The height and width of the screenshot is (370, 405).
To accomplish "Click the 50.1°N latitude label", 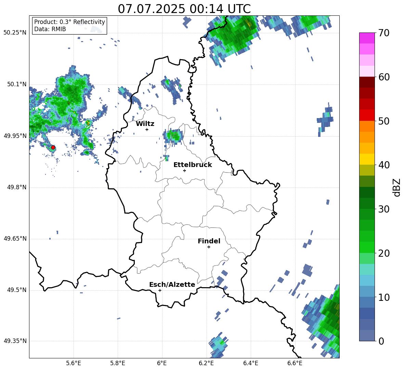I will [x=17, y=84].
